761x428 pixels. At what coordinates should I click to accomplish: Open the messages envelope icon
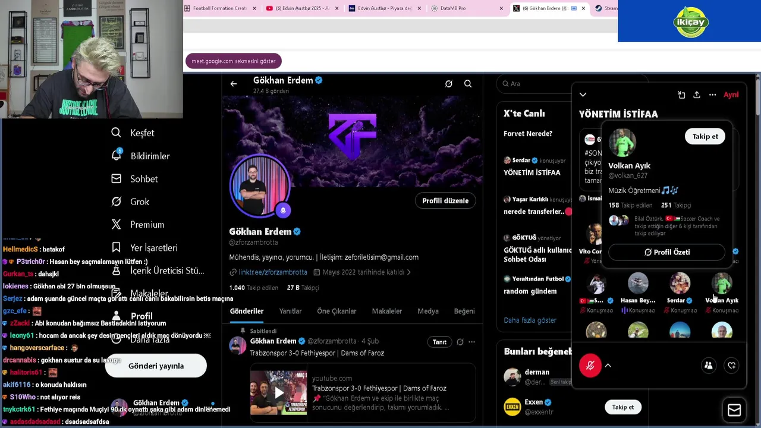[x=734, y=410]
